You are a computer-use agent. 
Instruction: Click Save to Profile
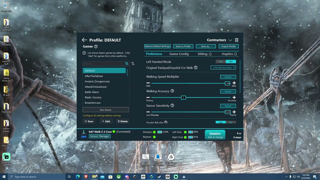pos(183,46)
